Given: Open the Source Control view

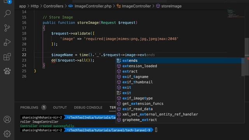Looking at the screenshot, I should point(7,28).
